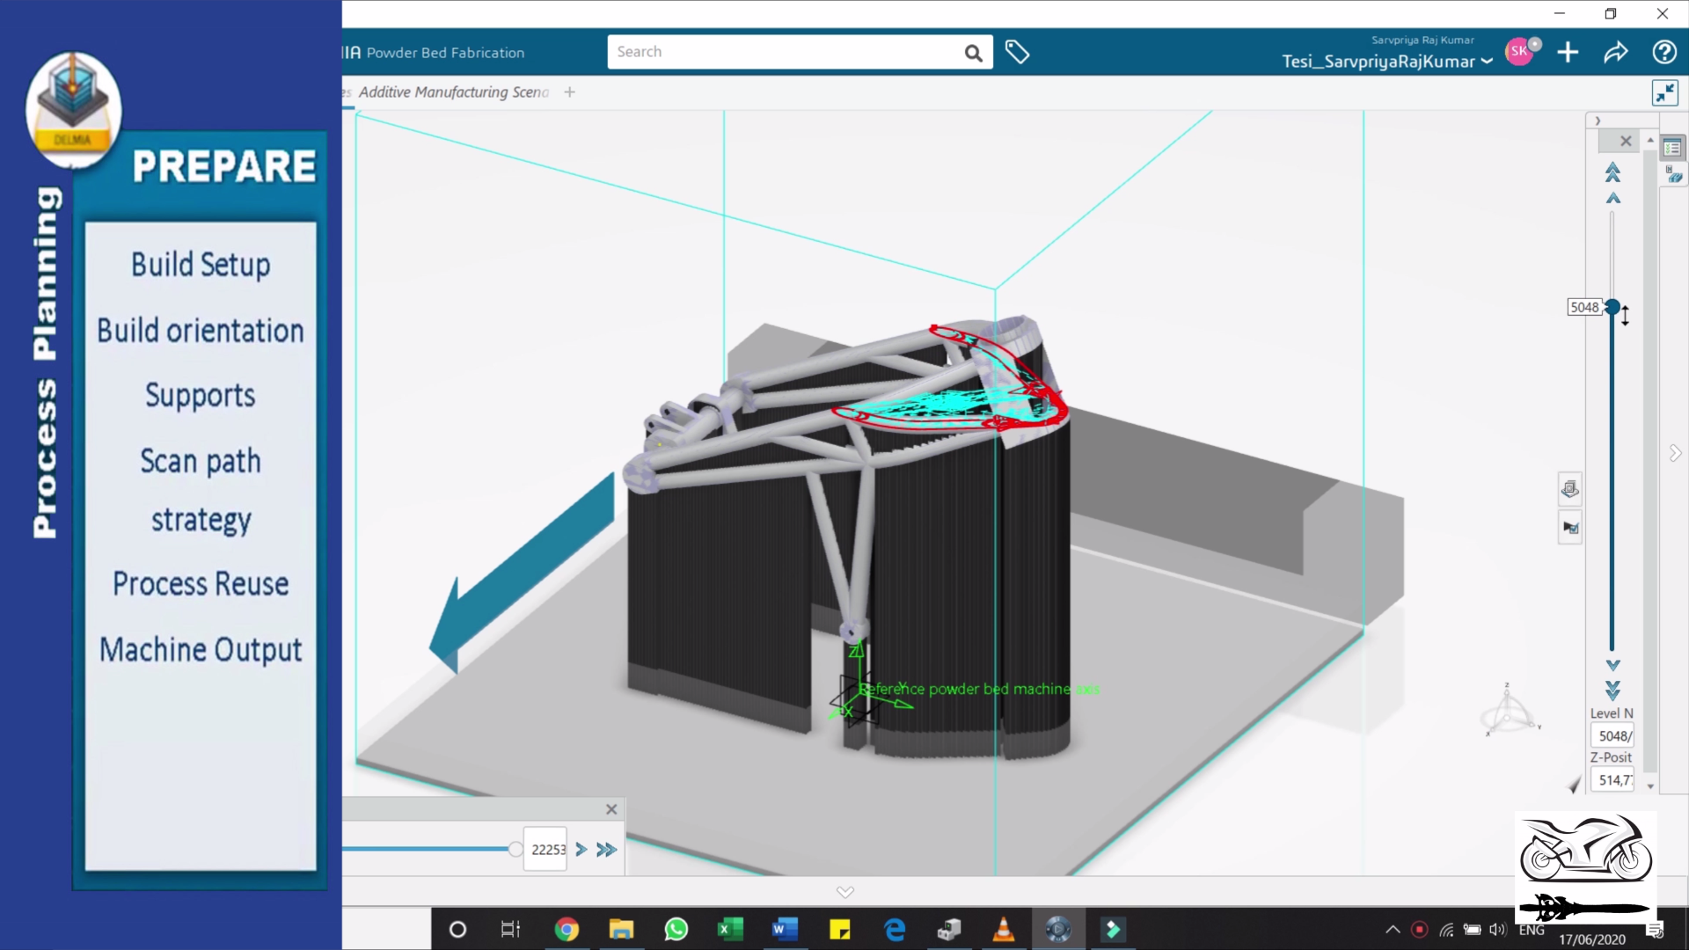Click the Level Number 5048 field

pyautogui.click(x=1612, y=736)
